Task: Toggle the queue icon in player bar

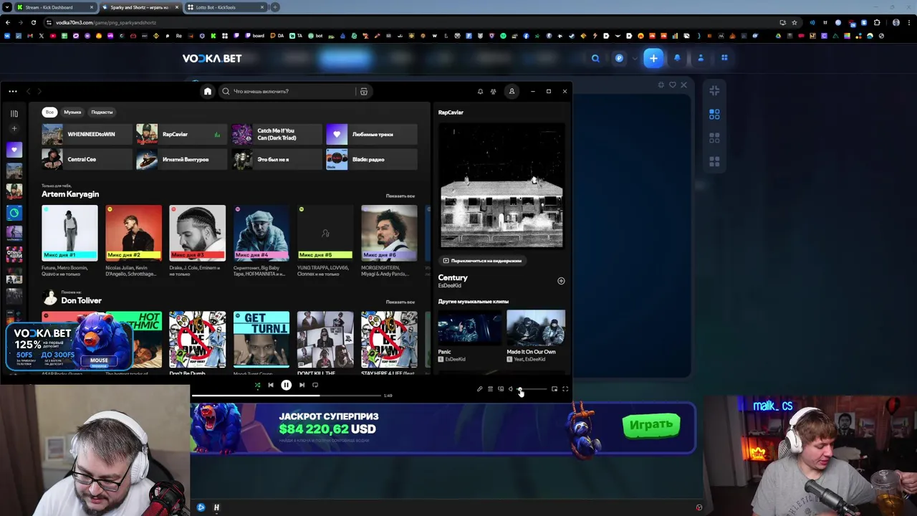Action: 490,389
